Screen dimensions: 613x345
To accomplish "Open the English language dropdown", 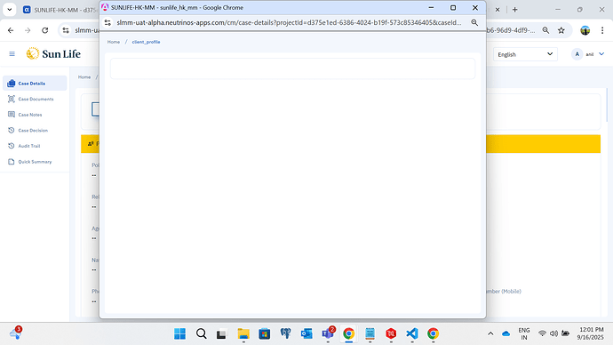I will tap(525, 54).
